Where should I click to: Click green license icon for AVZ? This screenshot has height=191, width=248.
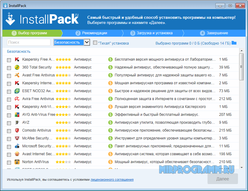click(x=110, y=122)
